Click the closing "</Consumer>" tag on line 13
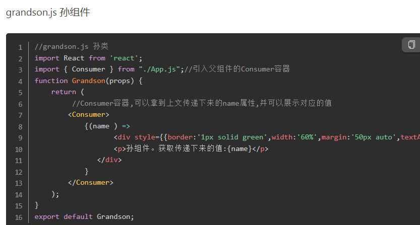The width and height of the screenshot is (420, 225). pyautogui.click(x=91, y=182)
